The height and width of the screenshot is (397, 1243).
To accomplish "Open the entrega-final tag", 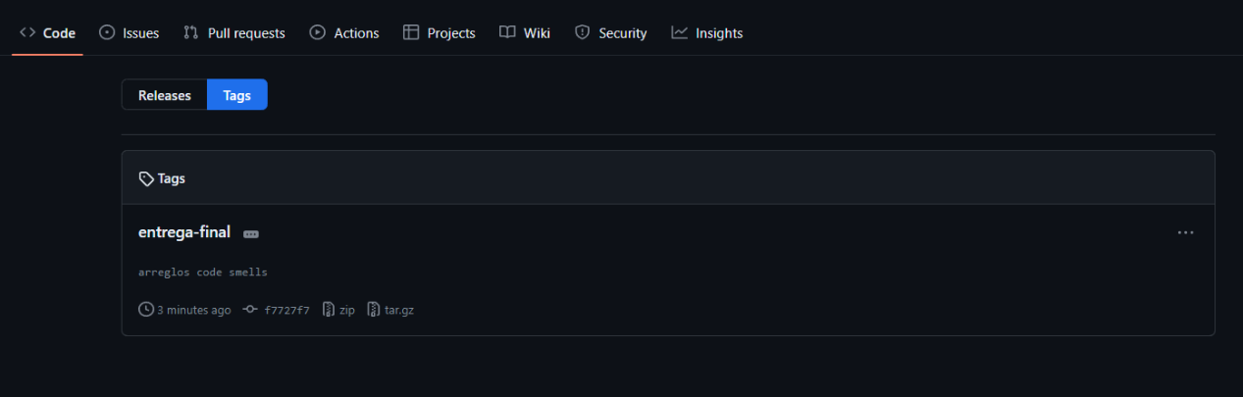I will coord(184,232).
